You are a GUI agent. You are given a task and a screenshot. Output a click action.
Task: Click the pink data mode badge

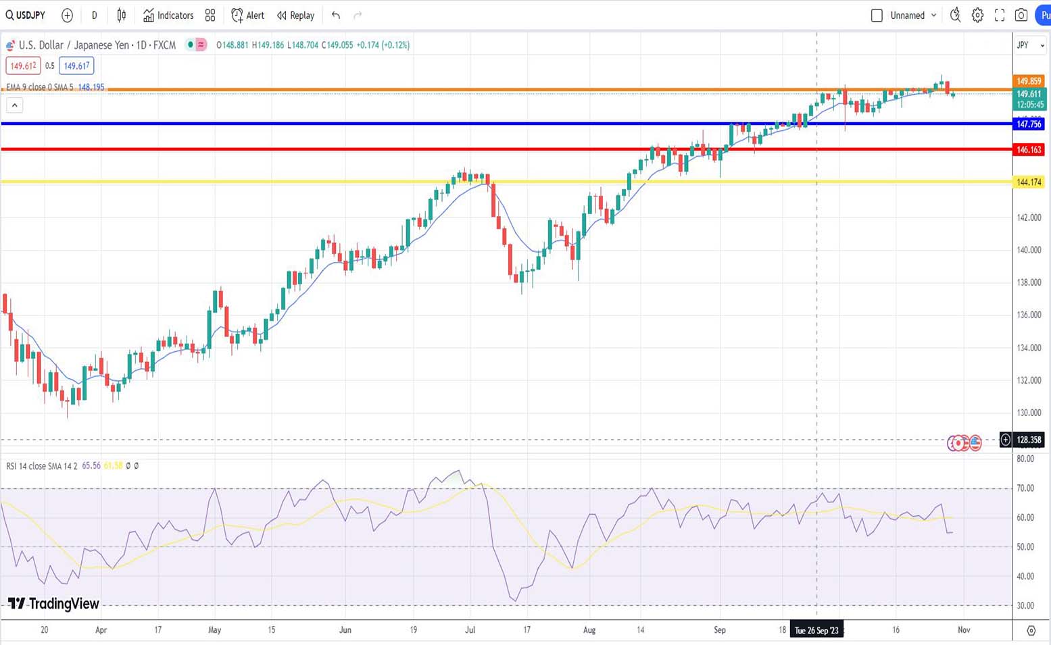(x=201, y=45)
